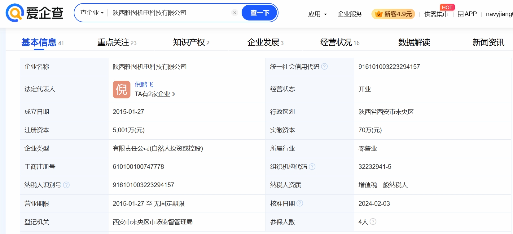The image size is (513, 234).
Task: Switch to the 基本信息 tab
Action: click(x=42, y=43)
